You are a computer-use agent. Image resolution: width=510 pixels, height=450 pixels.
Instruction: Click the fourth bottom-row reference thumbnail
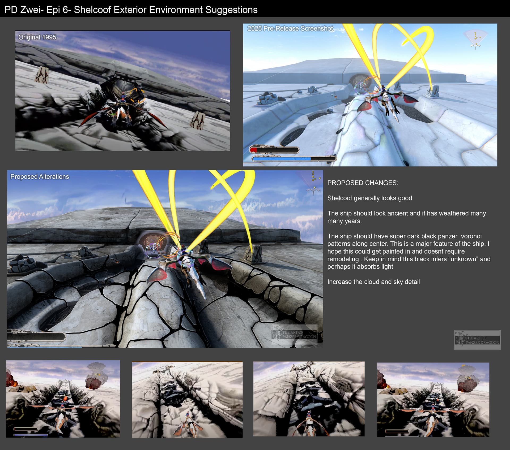tap(433, 399)
